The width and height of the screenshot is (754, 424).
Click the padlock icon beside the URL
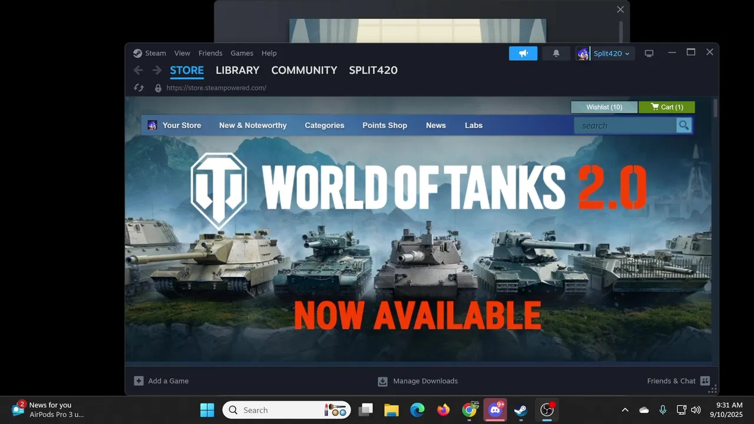pos(158,88)
